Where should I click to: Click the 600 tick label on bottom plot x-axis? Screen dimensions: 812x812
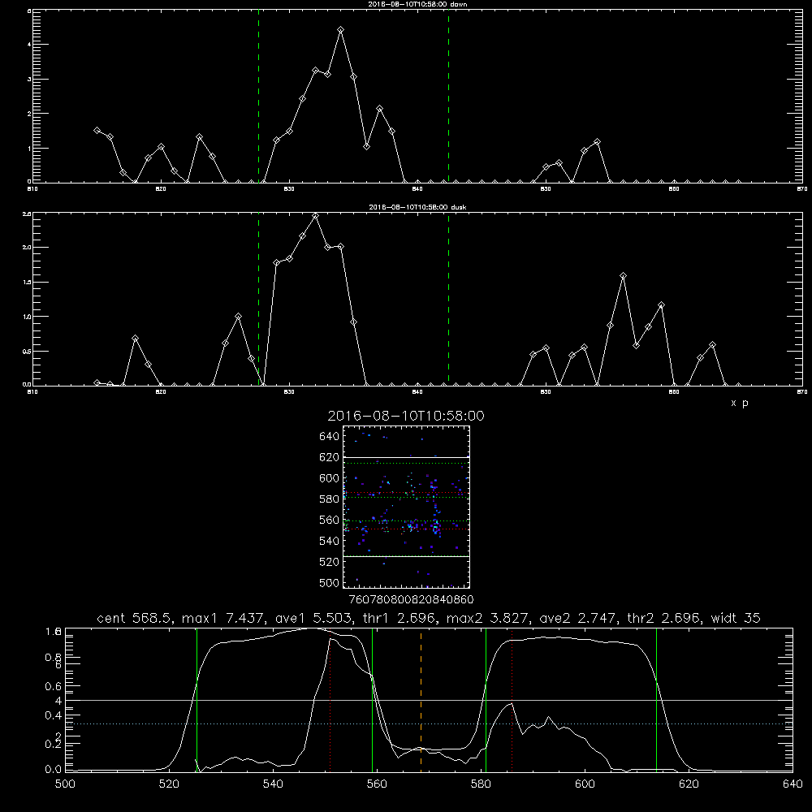(x=585, y=784)
